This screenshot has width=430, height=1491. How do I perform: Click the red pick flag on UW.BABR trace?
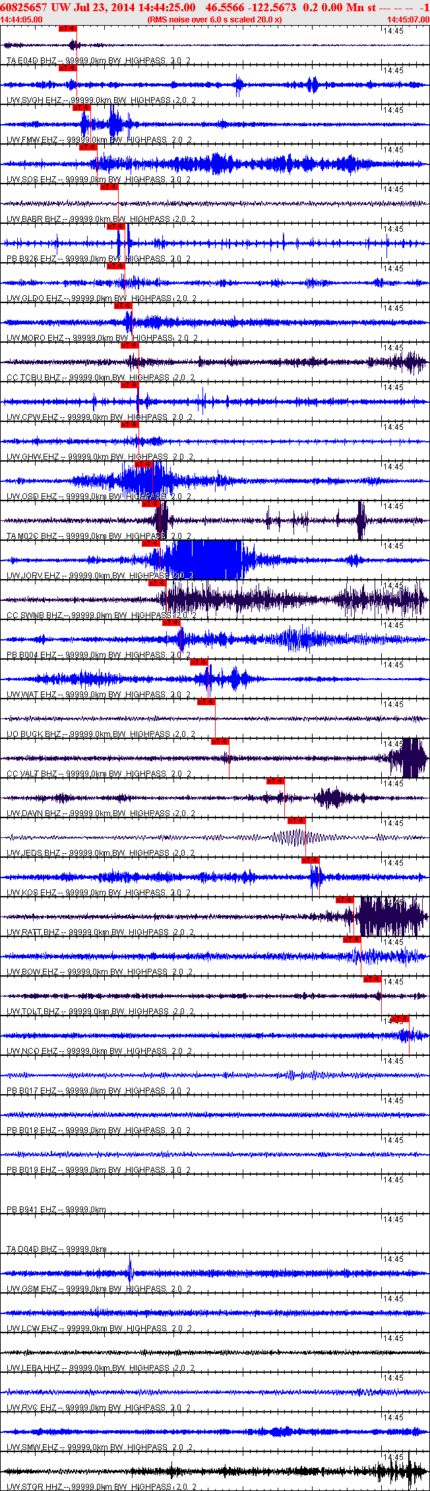(x=109, y=187)
